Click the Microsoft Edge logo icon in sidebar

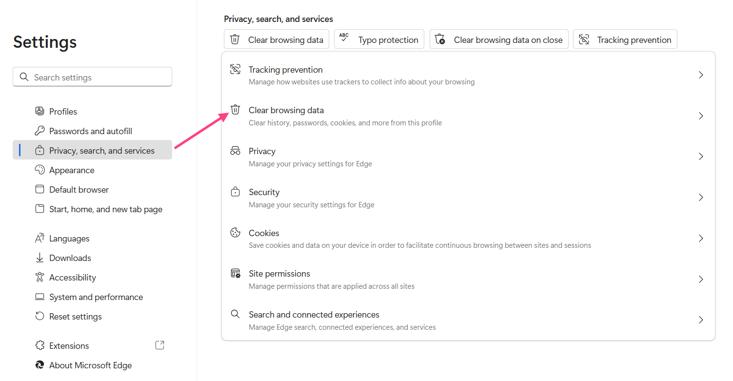tap(40, 365)
